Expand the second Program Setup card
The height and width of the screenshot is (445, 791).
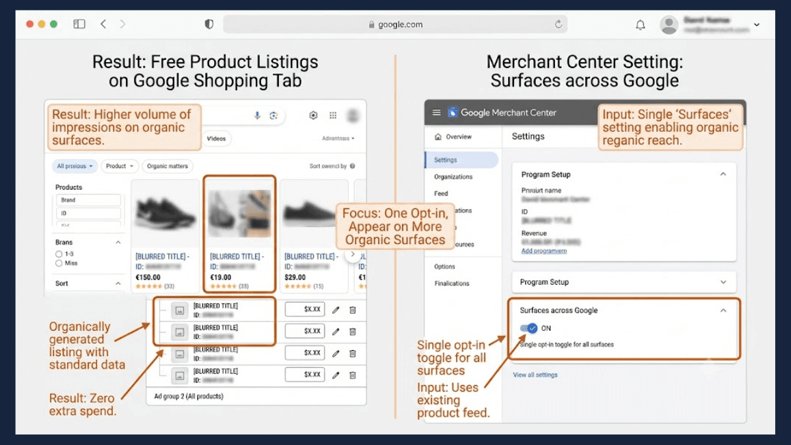723,282
